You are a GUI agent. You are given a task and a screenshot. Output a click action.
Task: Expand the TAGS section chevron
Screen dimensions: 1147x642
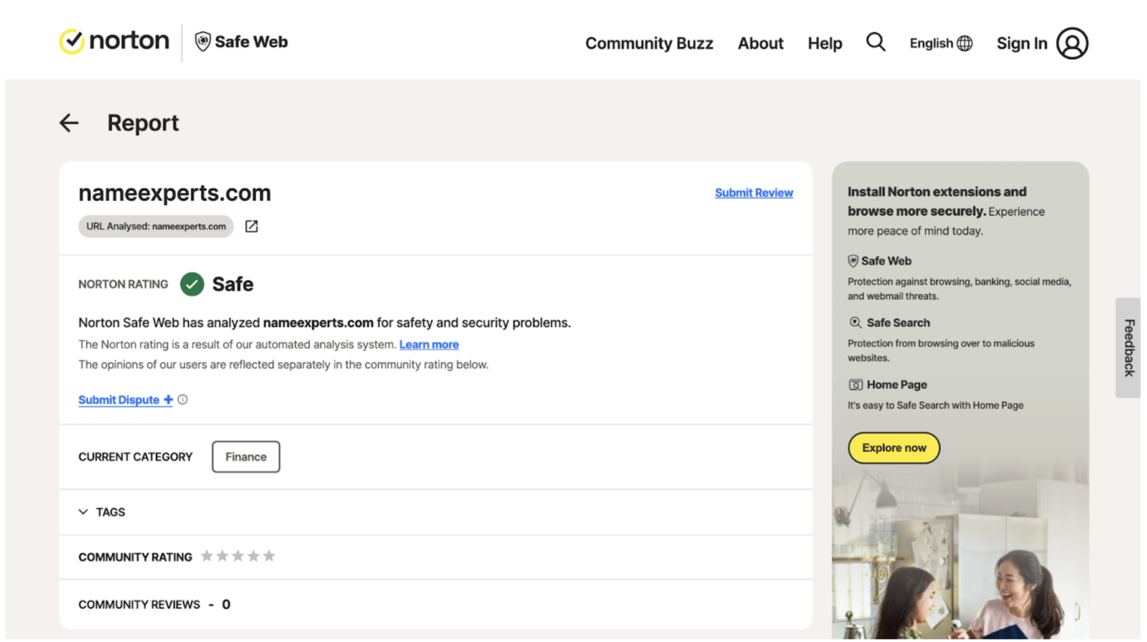pos(83,512)
